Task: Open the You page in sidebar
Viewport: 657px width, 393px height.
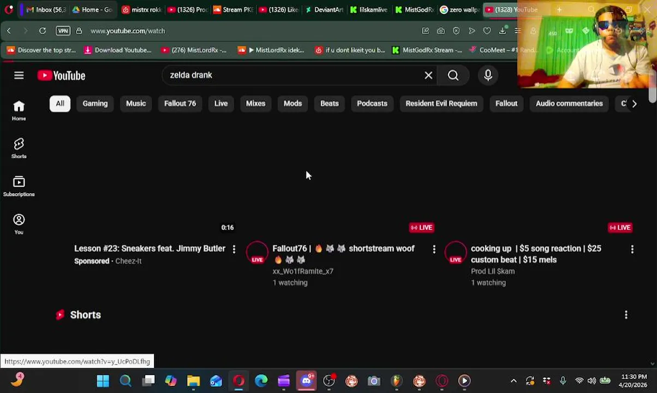Action: 19,224
